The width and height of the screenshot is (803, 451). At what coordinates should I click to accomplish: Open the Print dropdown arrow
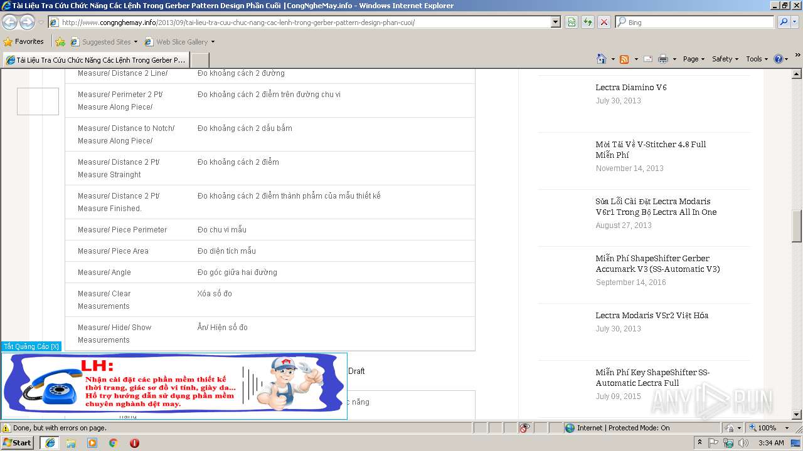pyautogui.click(x=674, y=59)
